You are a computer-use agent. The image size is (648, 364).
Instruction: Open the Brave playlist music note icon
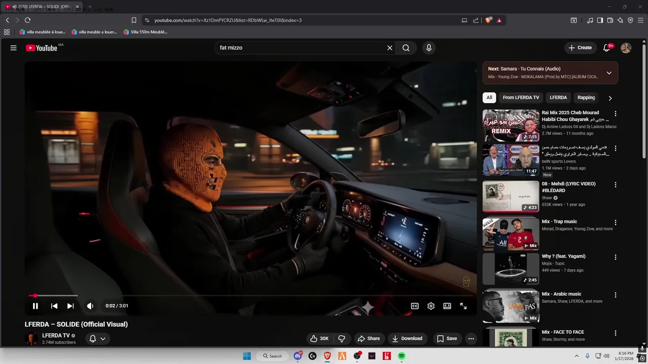pyautogui.click(x=590, y=20)
